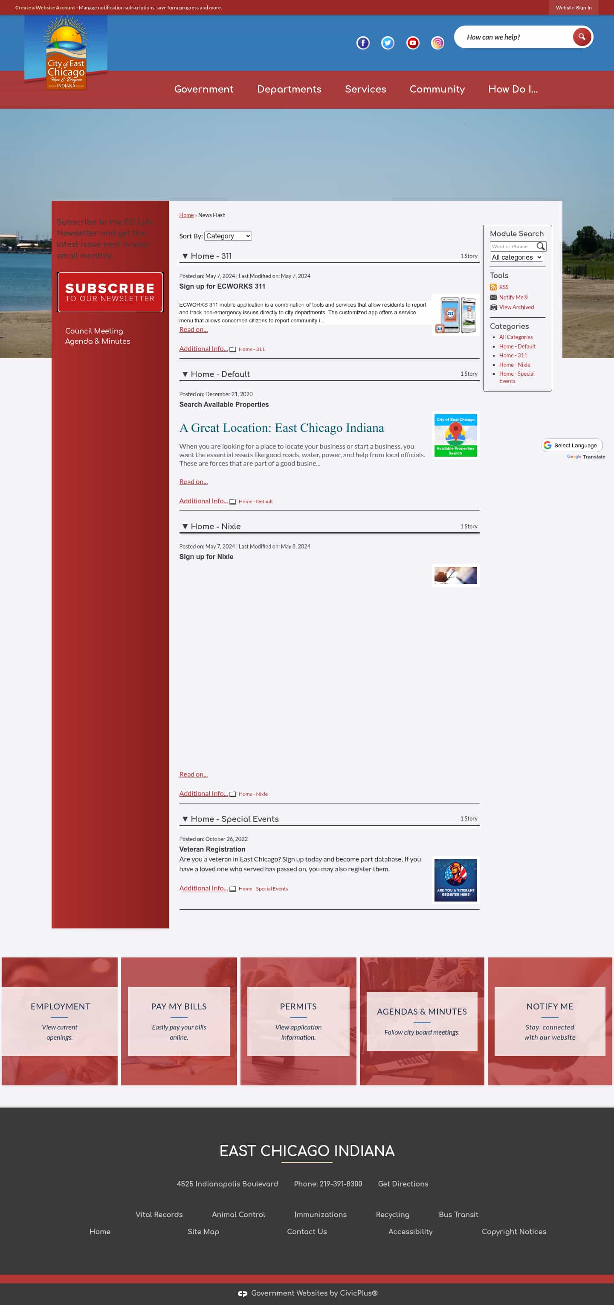This screenshot has width=614, height=1305.
Task: Click the Website Sign In button
Action: point(573,8)
